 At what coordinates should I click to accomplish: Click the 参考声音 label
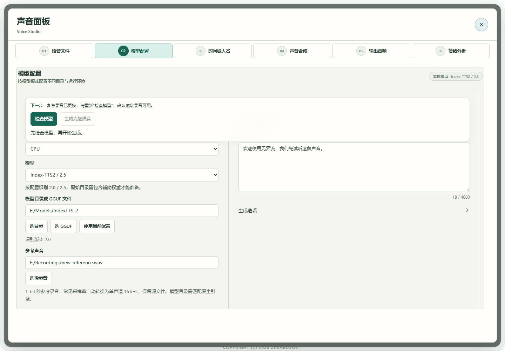34,251
